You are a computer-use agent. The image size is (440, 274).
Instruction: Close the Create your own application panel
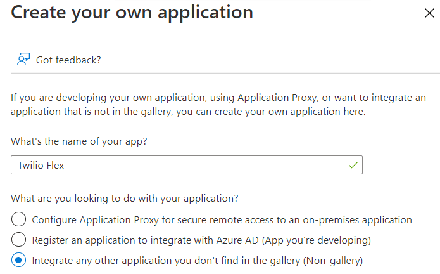click(429, 12)
